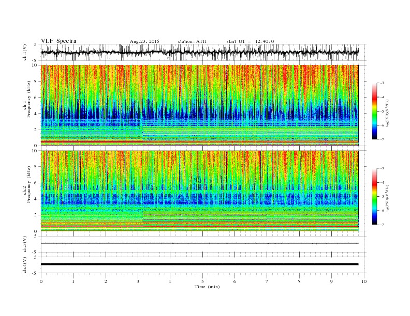Click the "6" kHz tick on ch.1 frequency axis
410x316 pixels.
click(36, 97)
